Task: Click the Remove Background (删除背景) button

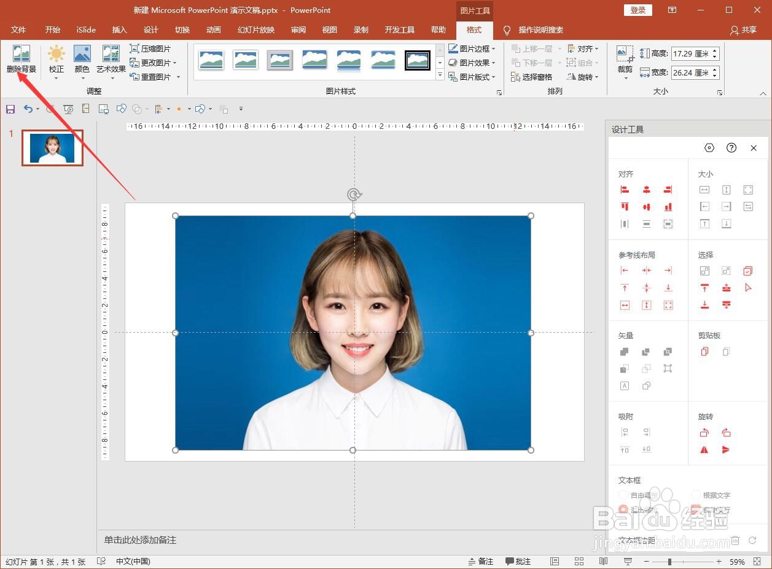Action: click(21, 60)
